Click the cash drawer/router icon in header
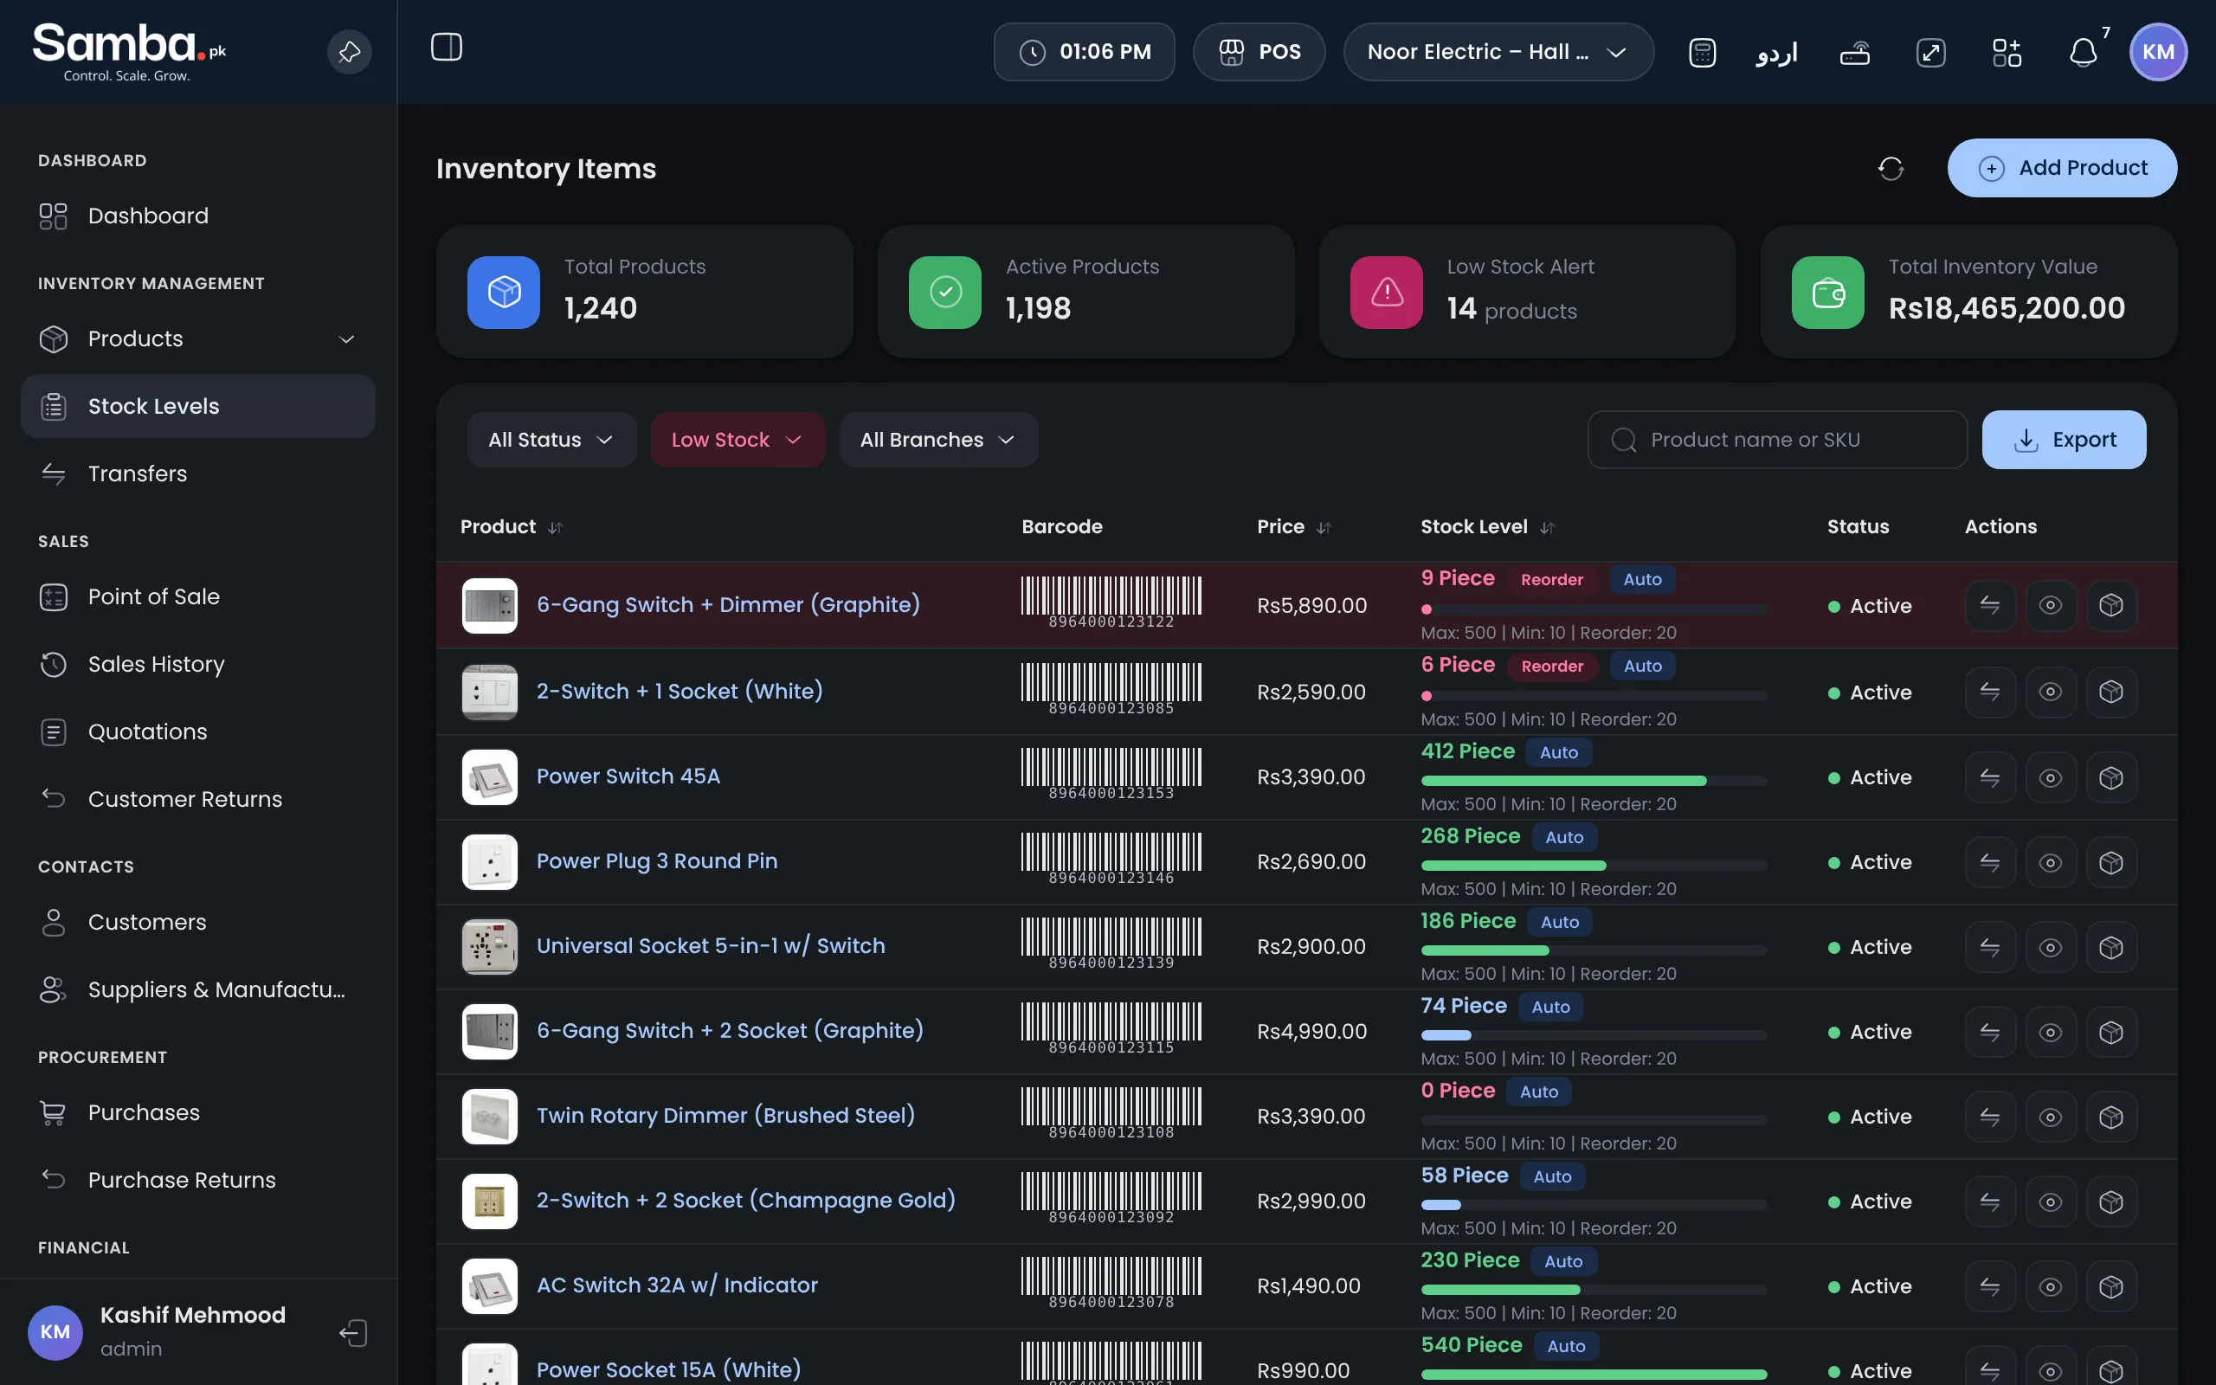 pos(1854,52)
